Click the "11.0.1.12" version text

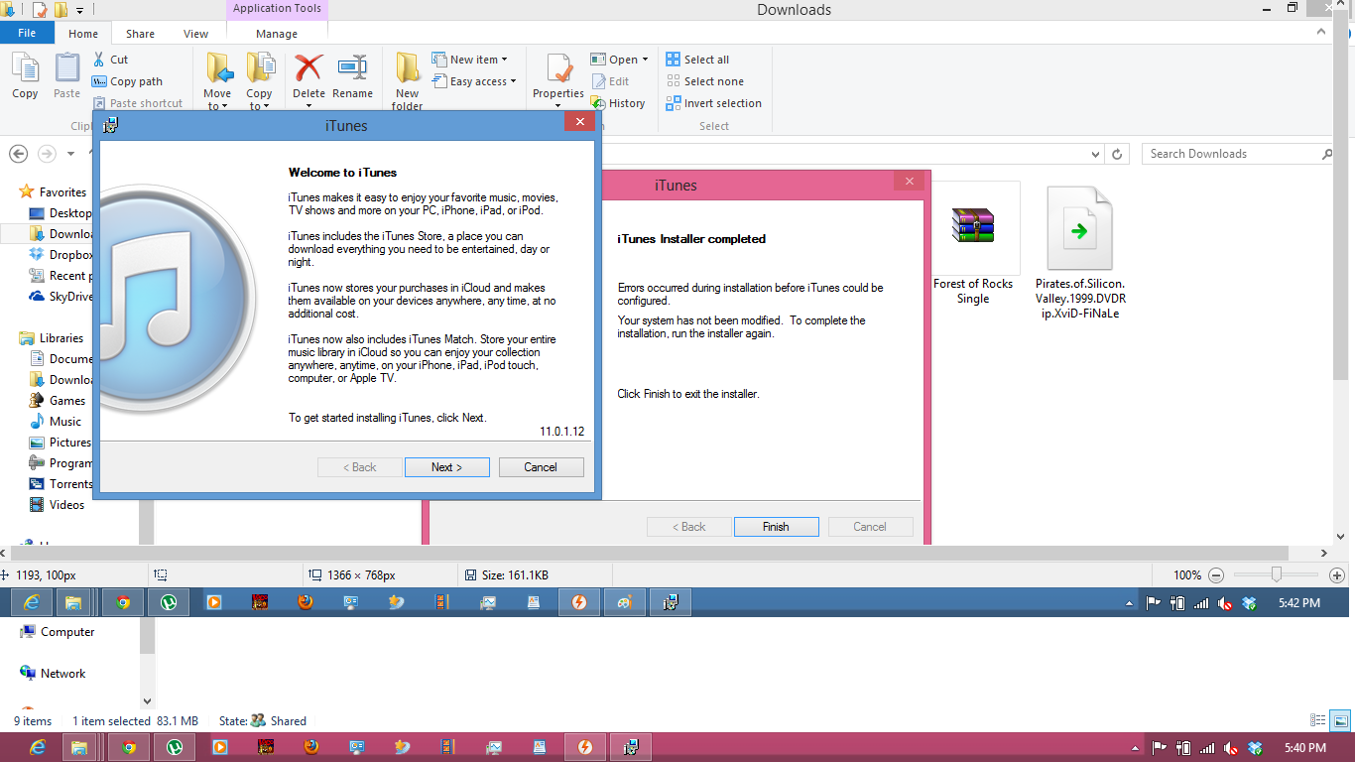click(x=561, y=432)
